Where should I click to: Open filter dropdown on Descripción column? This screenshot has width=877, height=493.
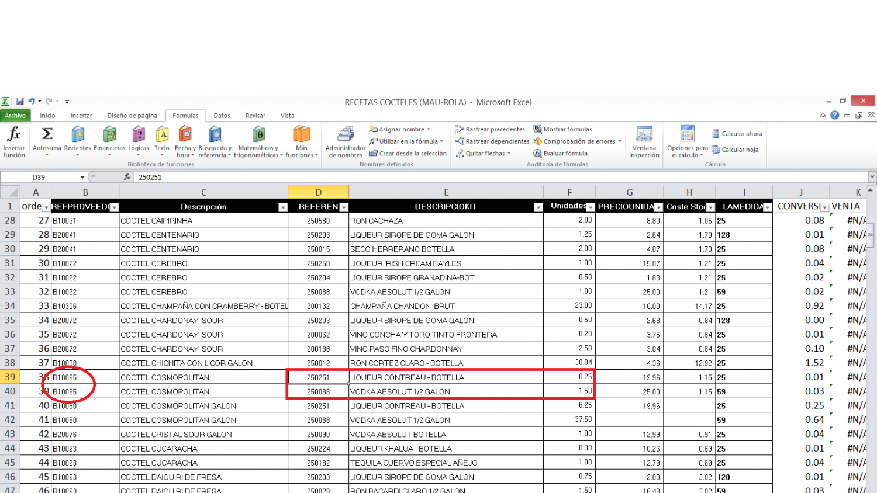pos(283,207)
